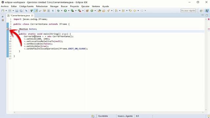210x118 pixels.
Task: Toggle the Mark Occurrences highlighter icon
Action: 36,11
